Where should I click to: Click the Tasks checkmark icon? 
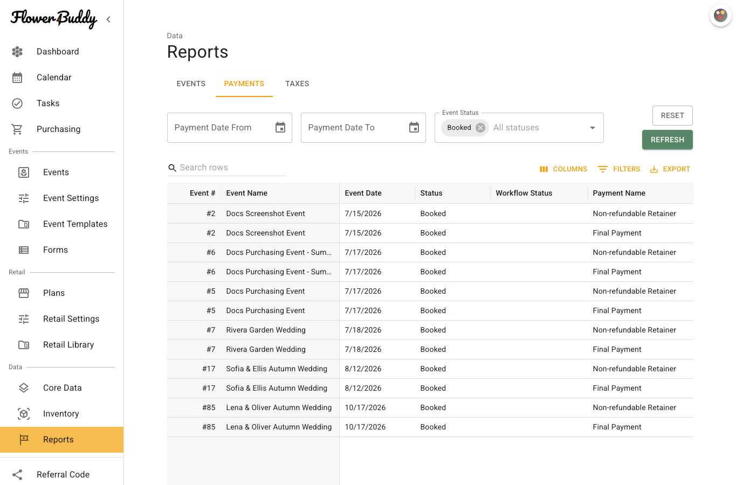(x=17, y=103)
